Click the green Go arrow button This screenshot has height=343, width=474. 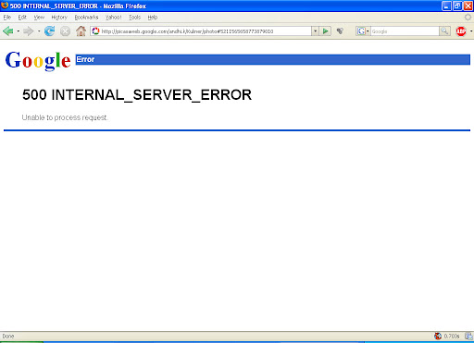pos(325,31)
